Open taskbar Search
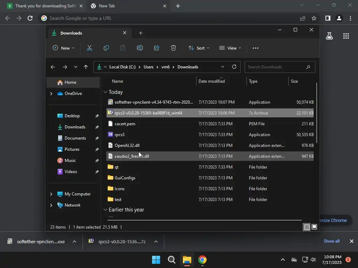Image resolution: width=358 pixels, height=268 pixels. tap(171, 260)
